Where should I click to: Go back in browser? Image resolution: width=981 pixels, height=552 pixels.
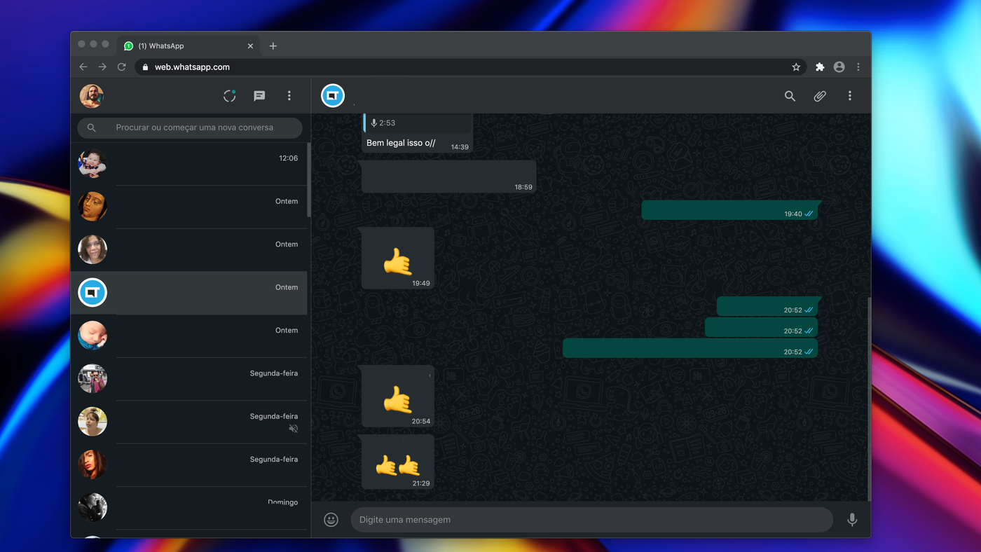(83, 67)
